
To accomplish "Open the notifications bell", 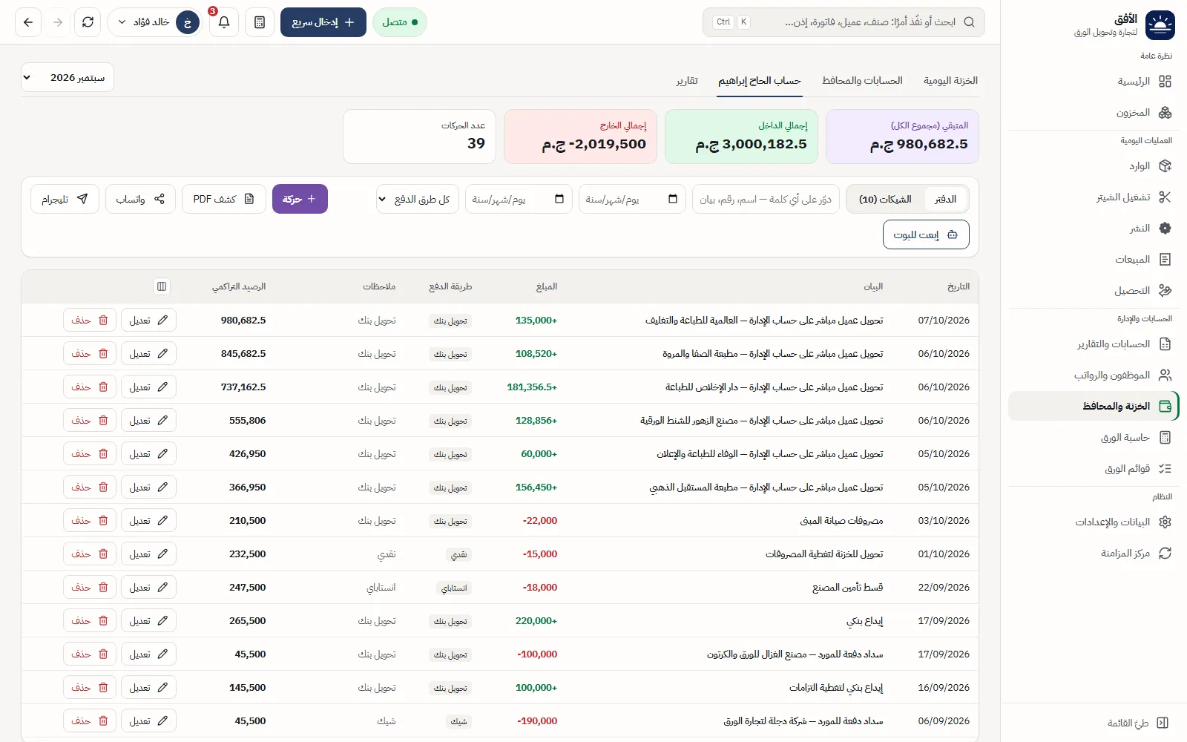I will click(223, 22).
